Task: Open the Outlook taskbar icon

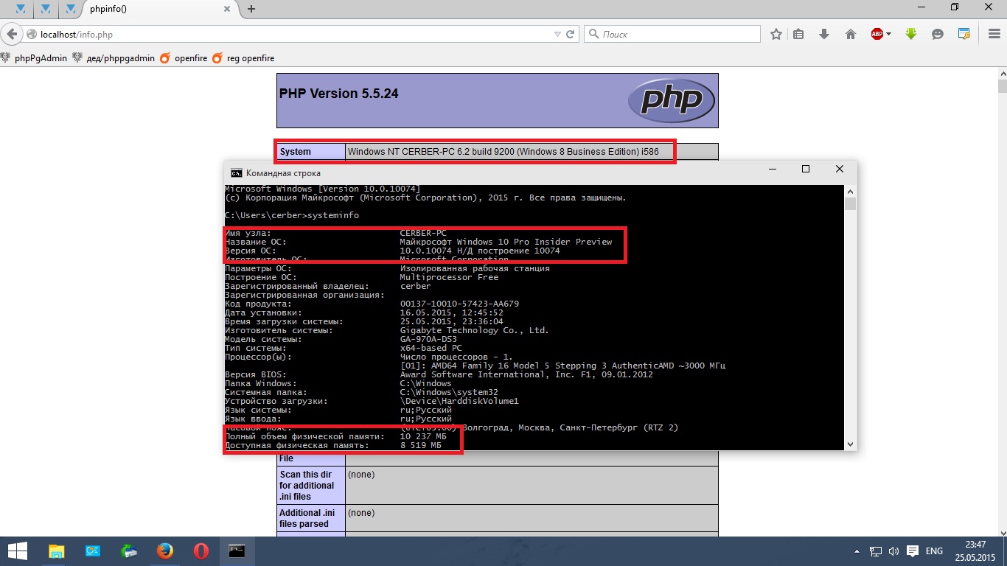Action: click(93, 551)
